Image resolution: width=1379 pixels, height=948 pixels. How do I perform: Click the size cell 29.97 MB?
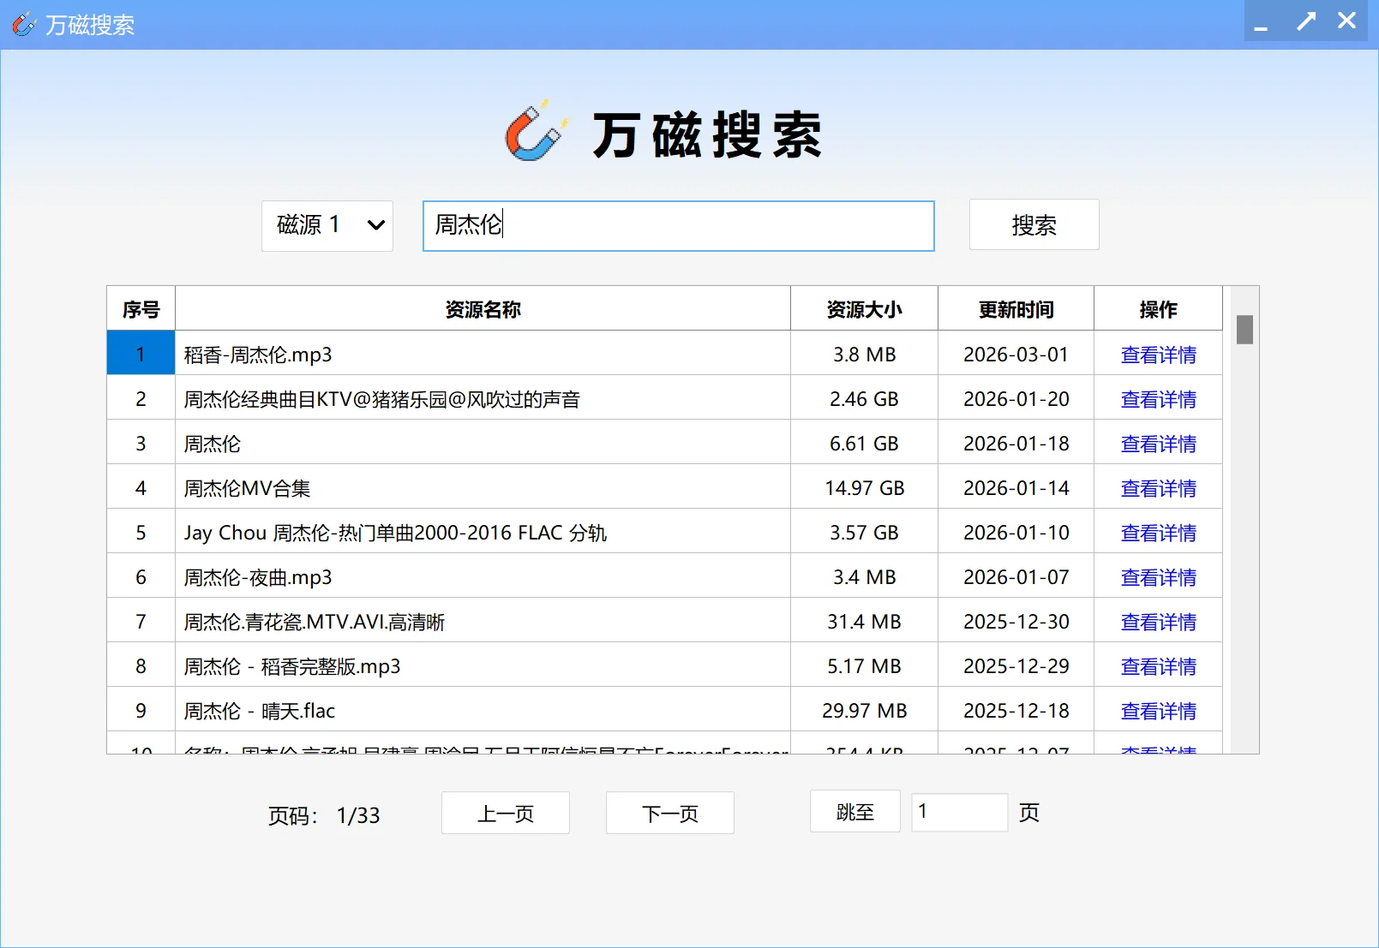click(x=864, y=711)
